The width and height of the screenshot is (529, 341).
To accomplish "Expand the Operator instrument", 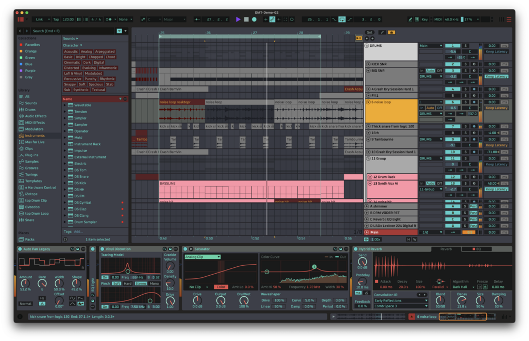I will tap(65, 131).
